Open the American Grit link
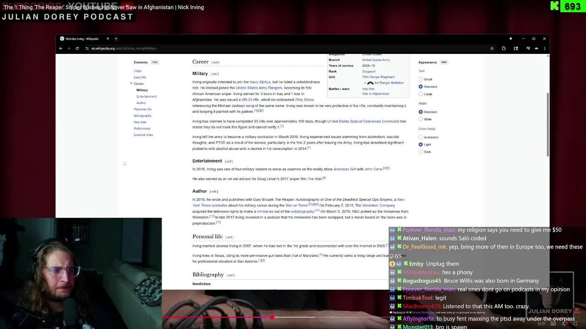The image size is (586, 329). (345, 169)
